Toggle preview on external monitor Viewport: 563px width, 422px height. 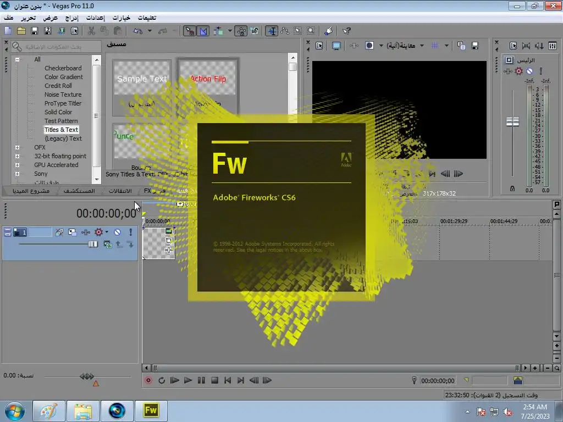tap(336, 46)
